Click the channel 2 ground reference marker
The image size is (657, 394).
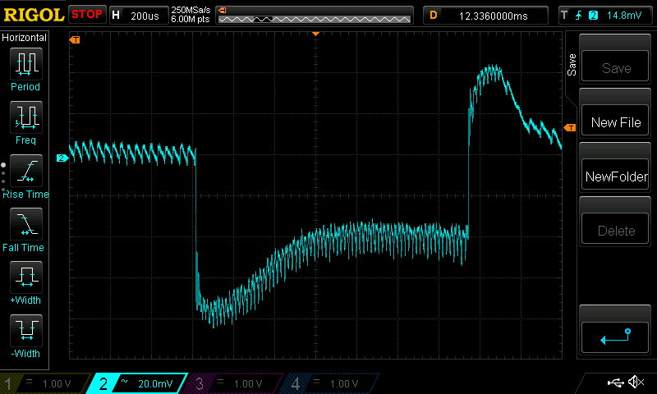[x=62, y=158]
